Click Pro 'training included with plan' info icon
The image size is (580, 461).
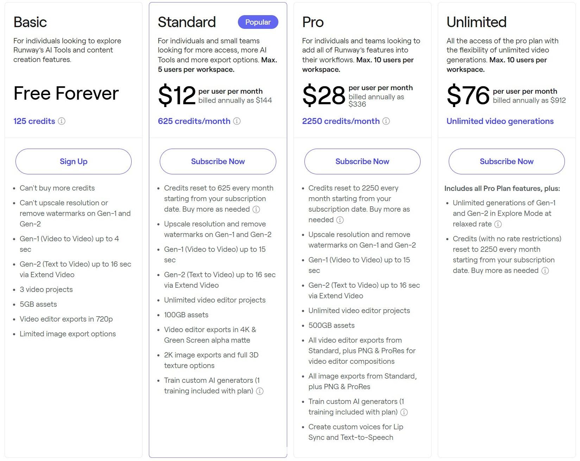(404, 412)
